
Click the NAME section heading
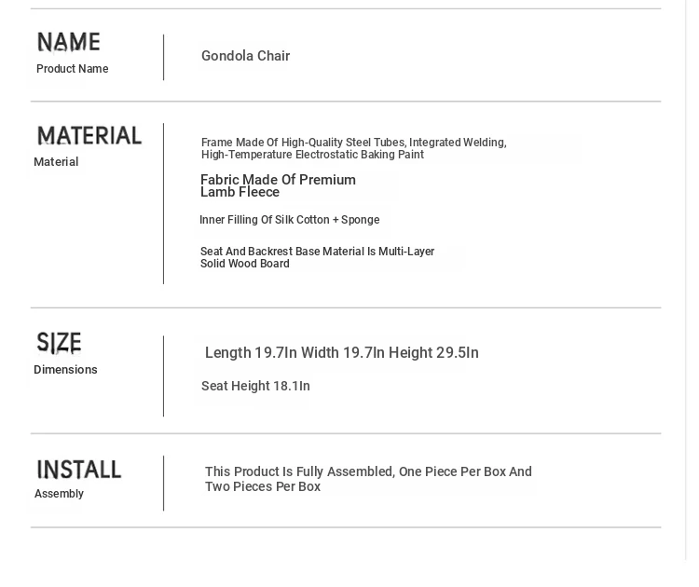pyautogui.click(x=68, y=42)
